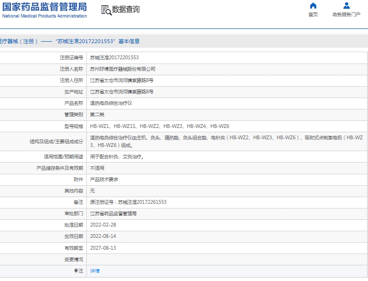Click expiry date 2027-08-13
Viewport: 368px width, 281px height.
coord(103,248)
